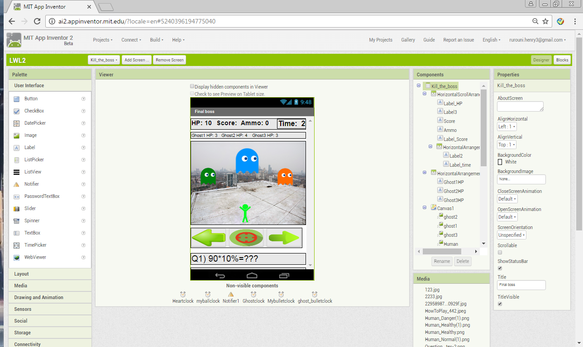Select the Label palette icon
This screenshot has height=347, width=583.
pyautogui.click(x=17, y=148)
